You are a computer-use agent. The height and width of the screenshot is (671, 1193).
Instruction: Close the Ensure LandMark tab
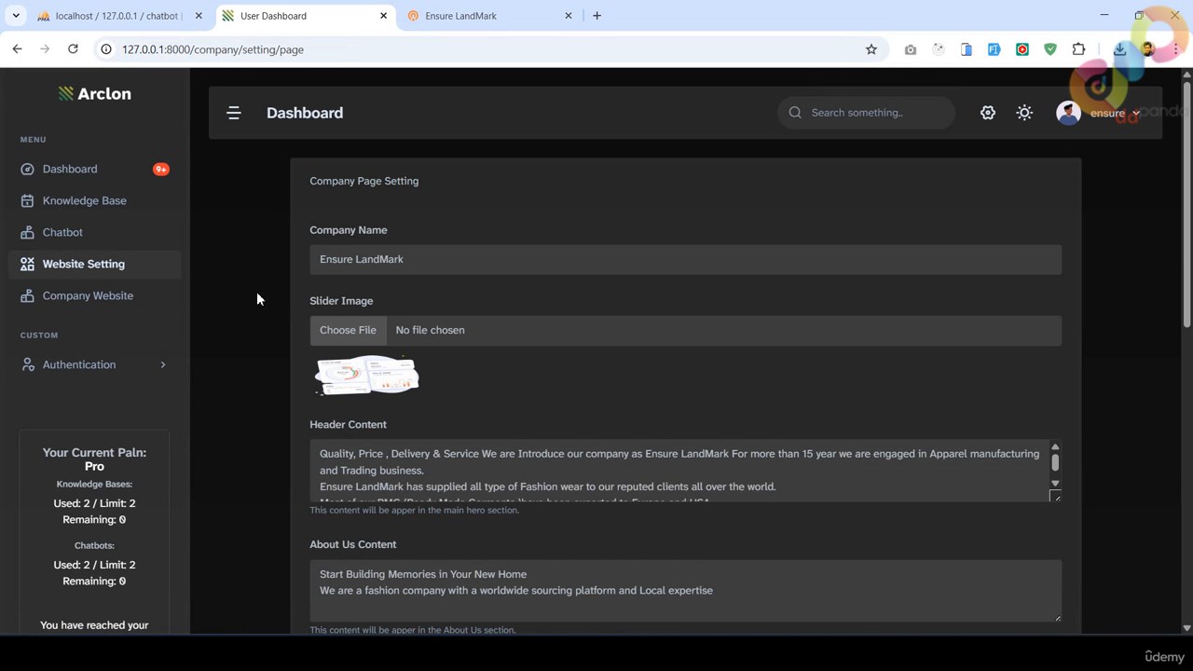569,16
